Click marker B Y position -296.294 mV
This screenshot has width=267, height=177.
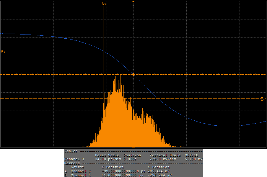coord(159,175)
